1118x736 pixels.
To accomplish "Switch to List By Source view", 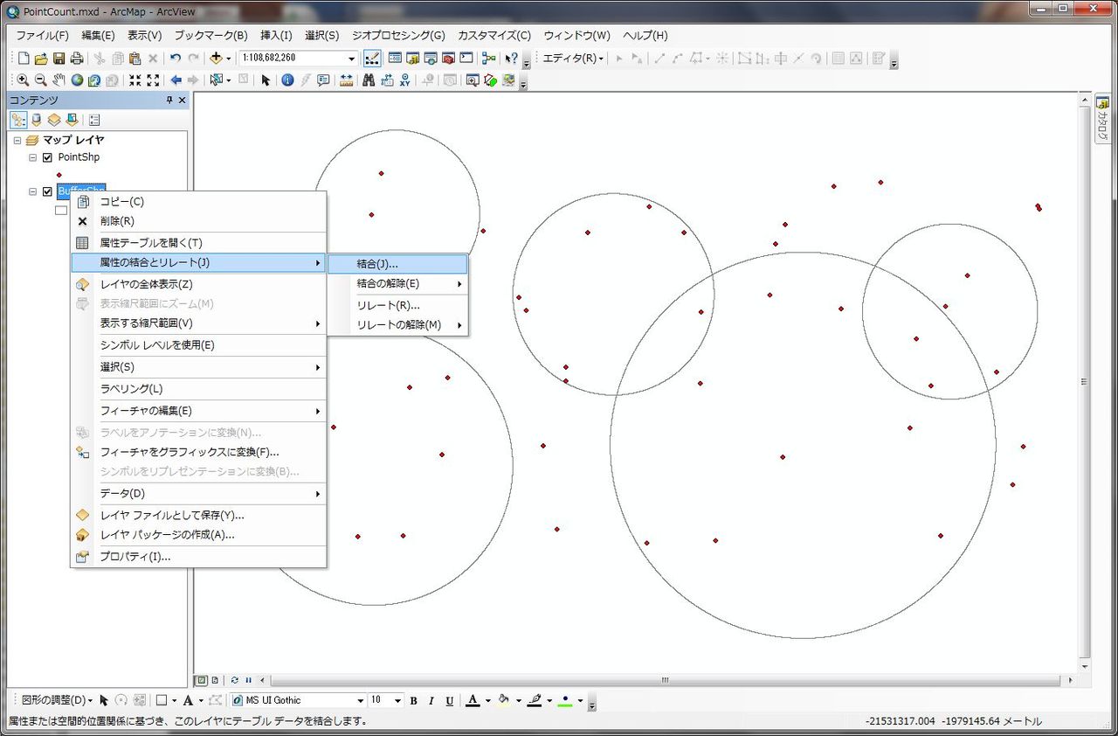I will coord(37,120).
